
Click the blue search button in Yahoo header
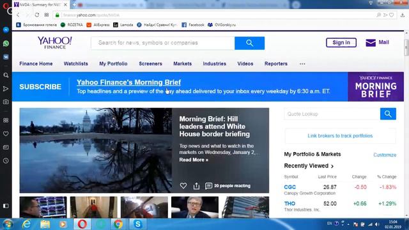pos(249,43)
